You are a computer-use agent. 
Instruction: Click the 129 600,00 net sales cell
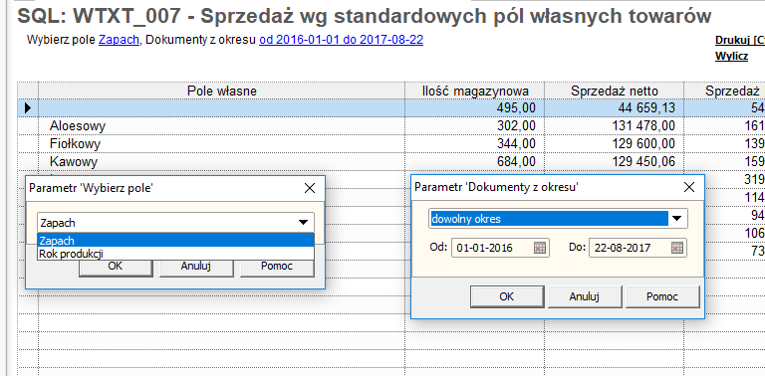(615, 143)
